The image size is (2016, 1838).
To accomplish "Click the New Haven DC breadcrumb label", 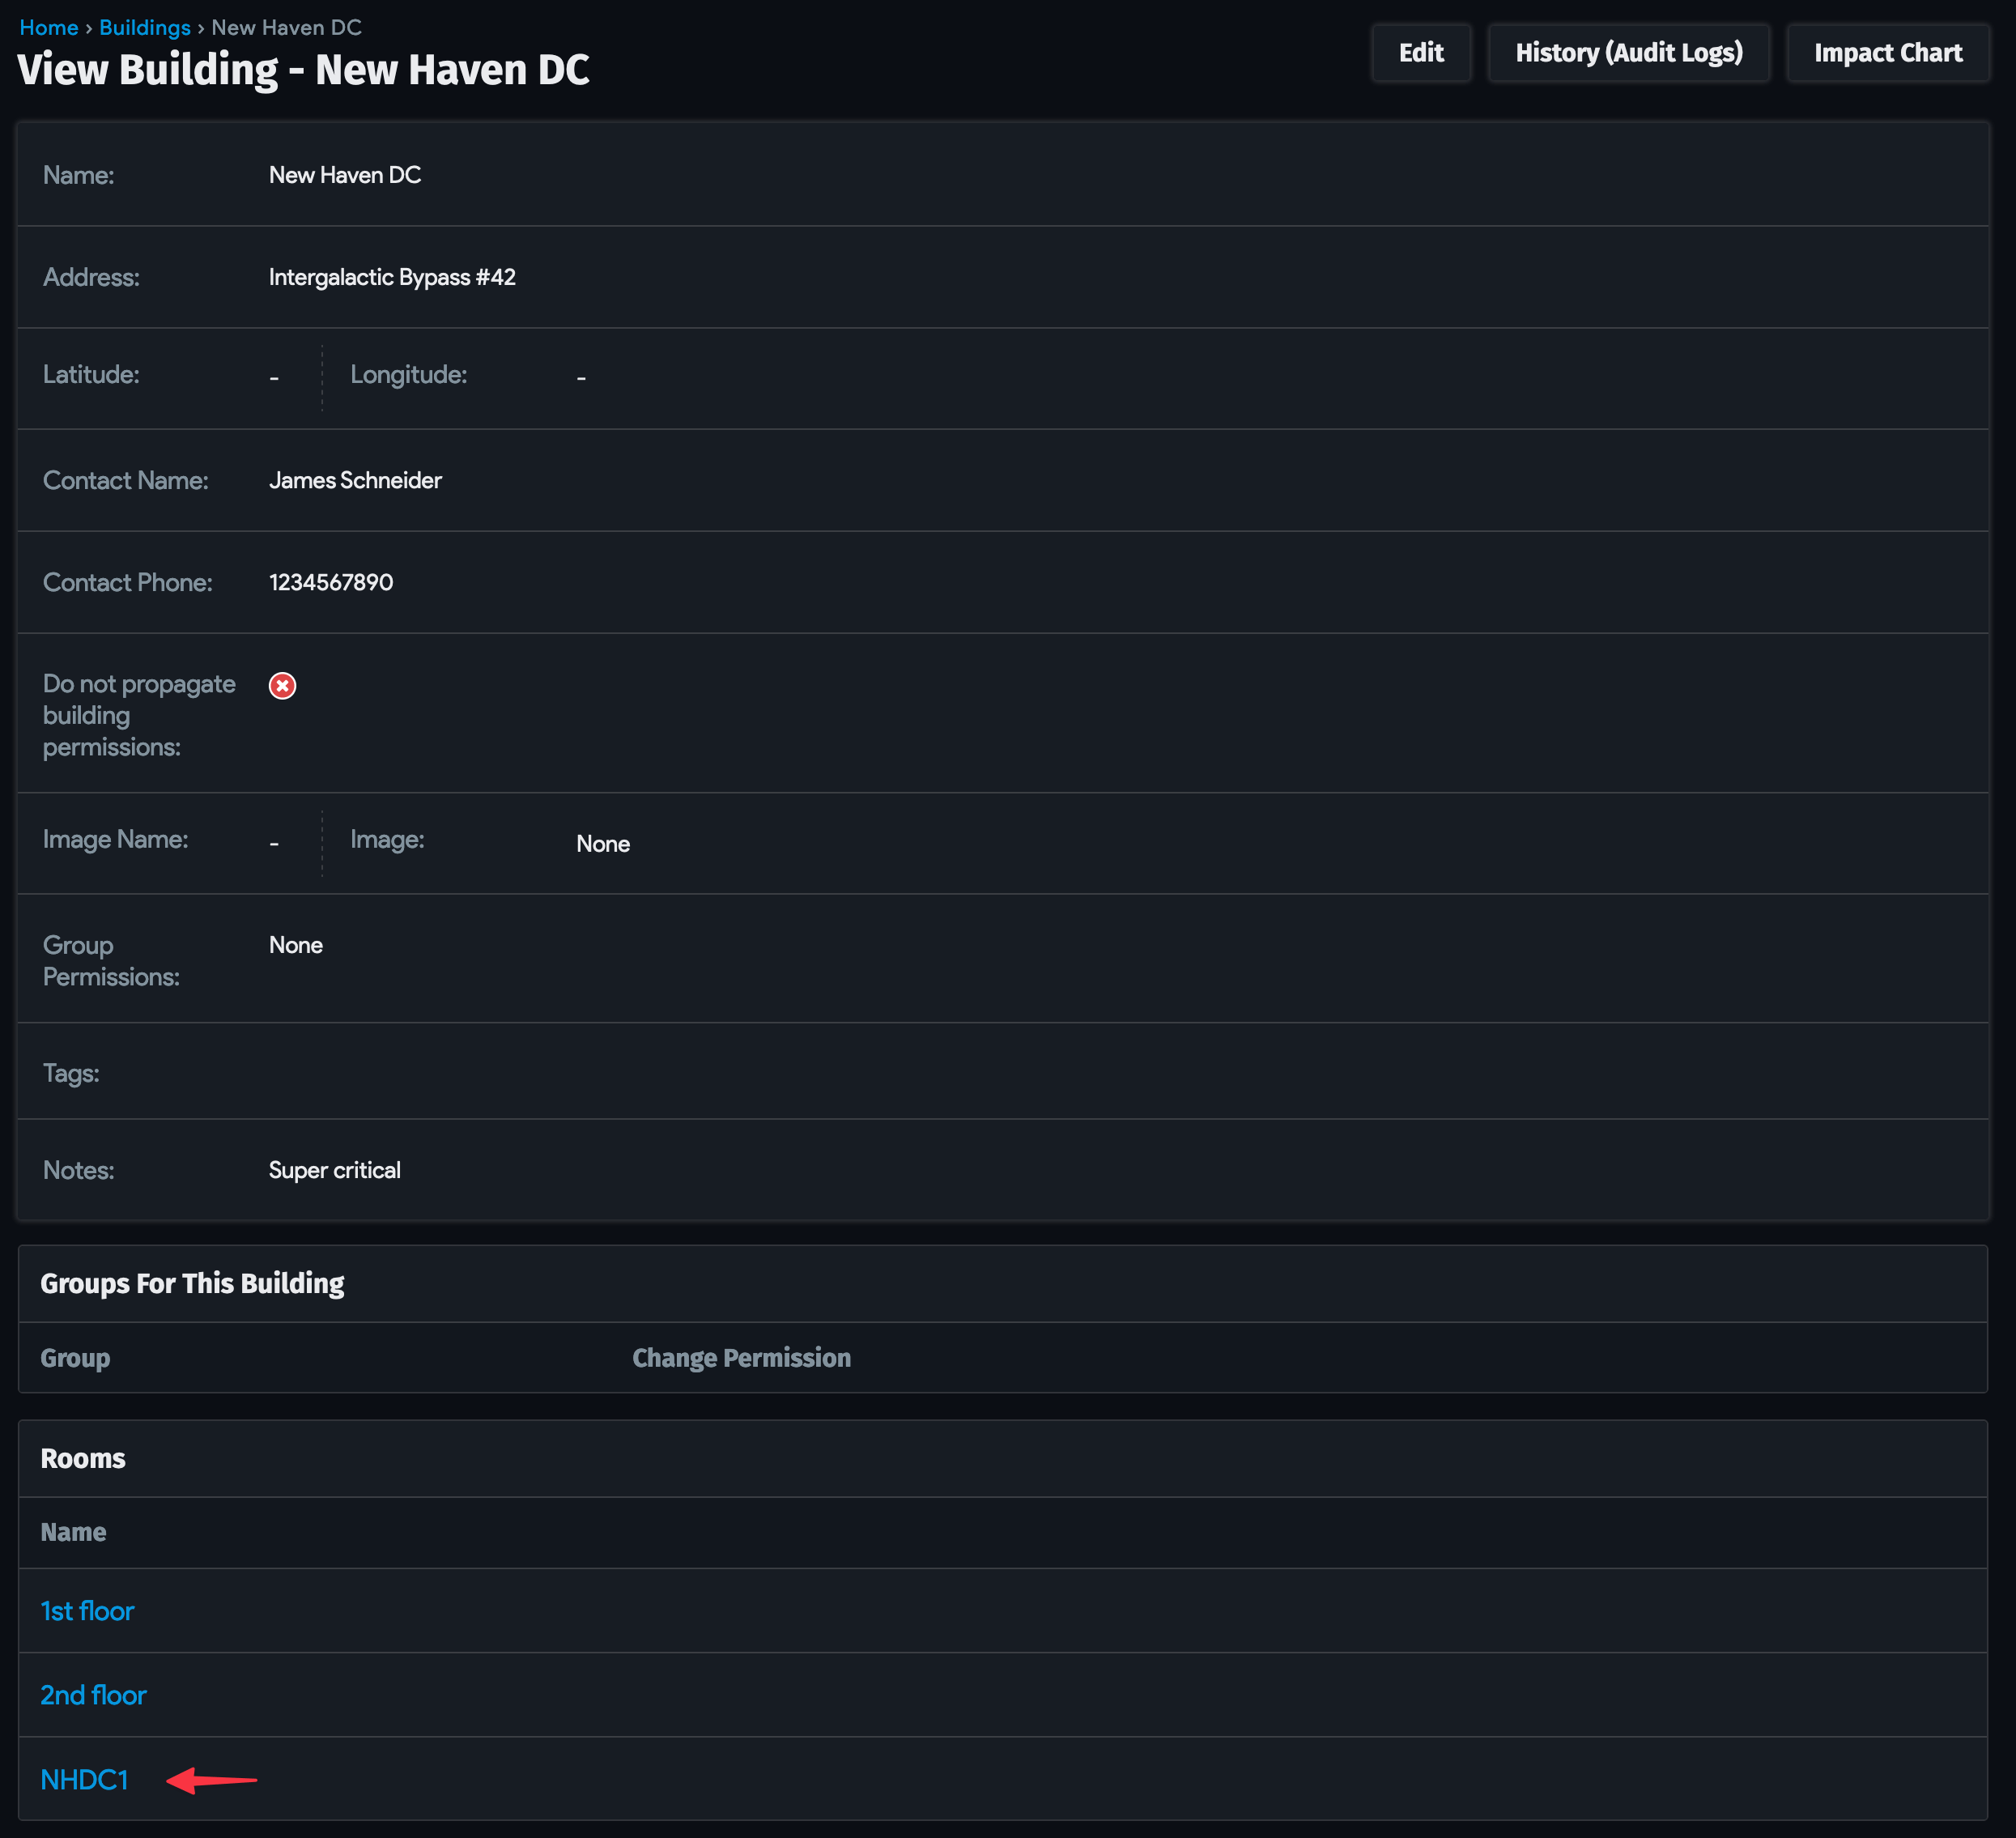I will (288, 27).
